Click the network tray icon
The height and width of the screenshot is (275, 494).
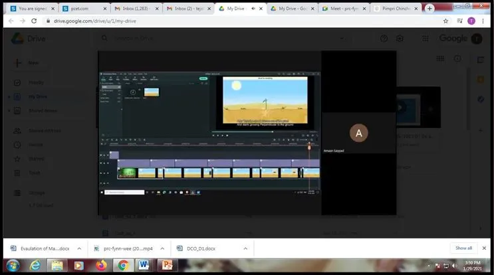pyautogui.click(x=446, y=266)
